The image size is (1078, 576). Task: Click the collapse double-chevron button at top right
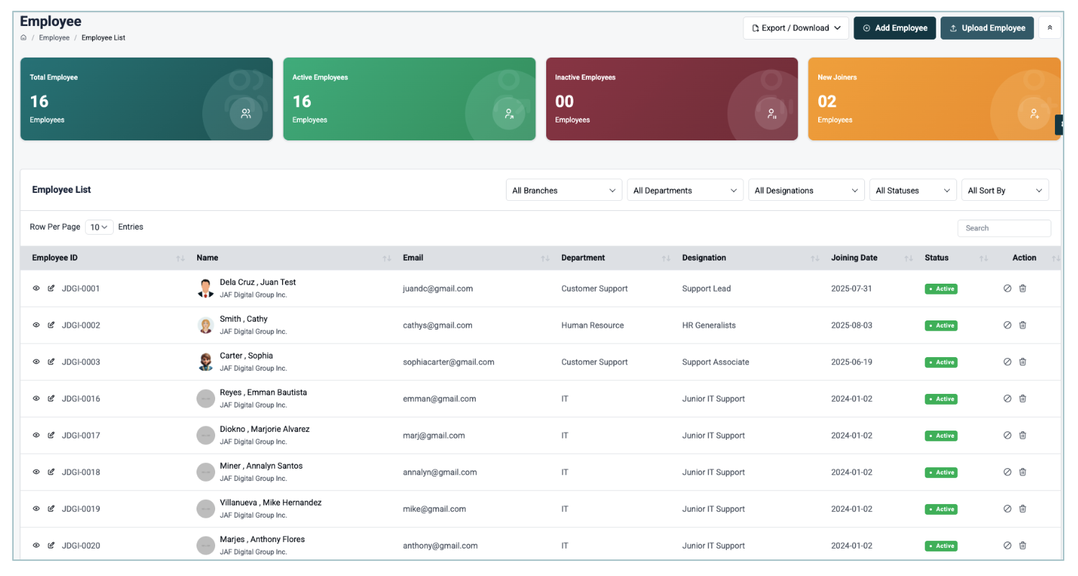[1049, 28]
